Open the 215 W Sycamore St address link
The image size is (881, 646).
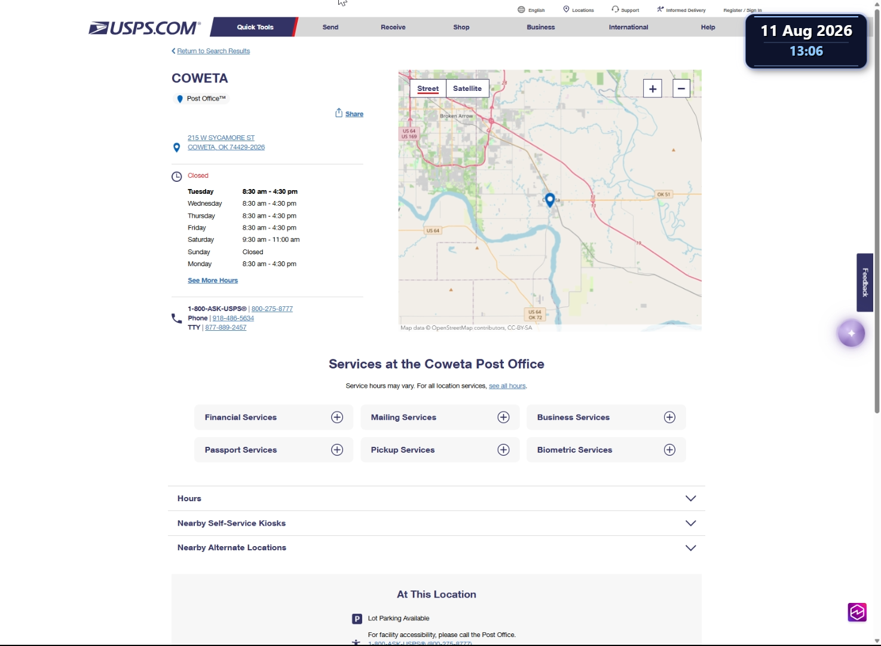[x=226, y=142]
